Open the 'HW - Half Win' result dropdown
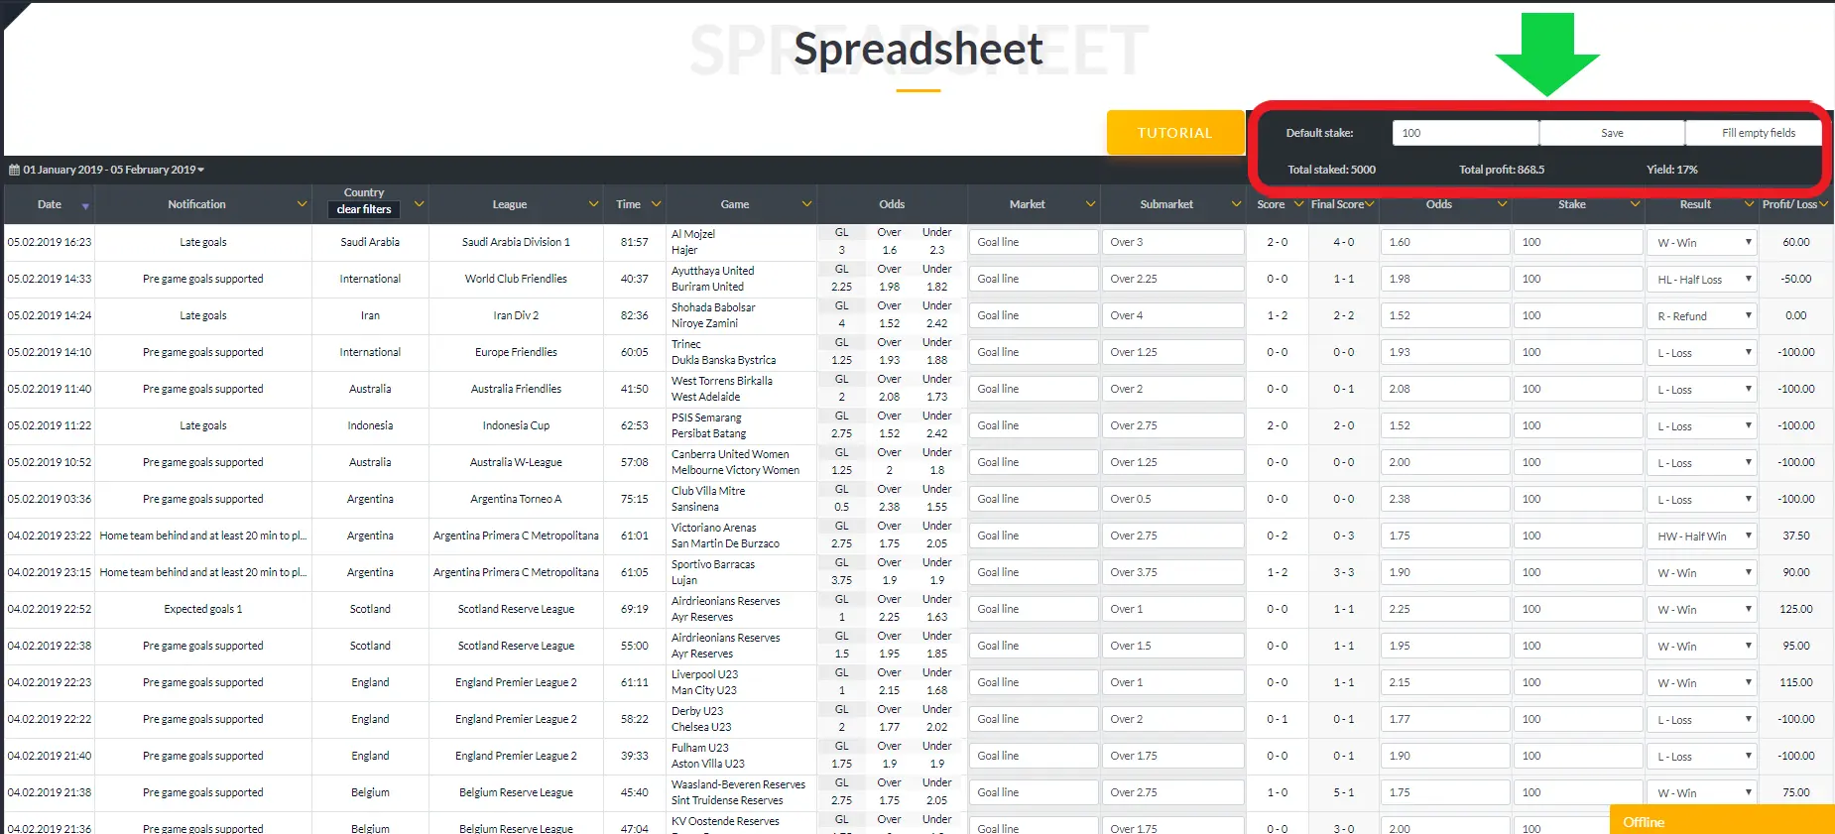This screenshot has height=834, width=1835. 1702,536
